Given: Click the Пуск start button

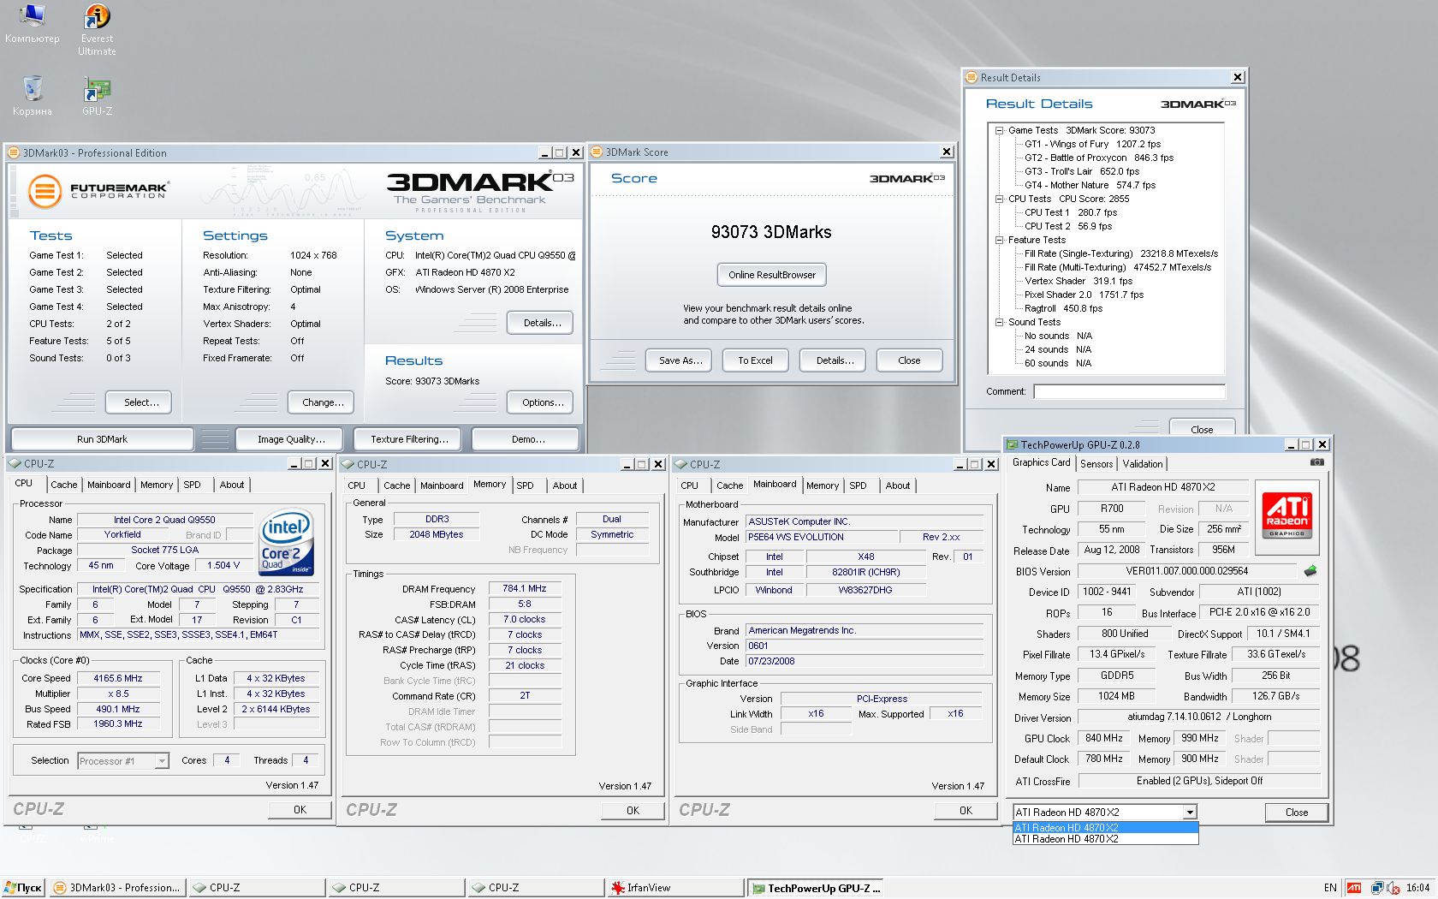Looking at the screenshot, I should tap(23, 888).
